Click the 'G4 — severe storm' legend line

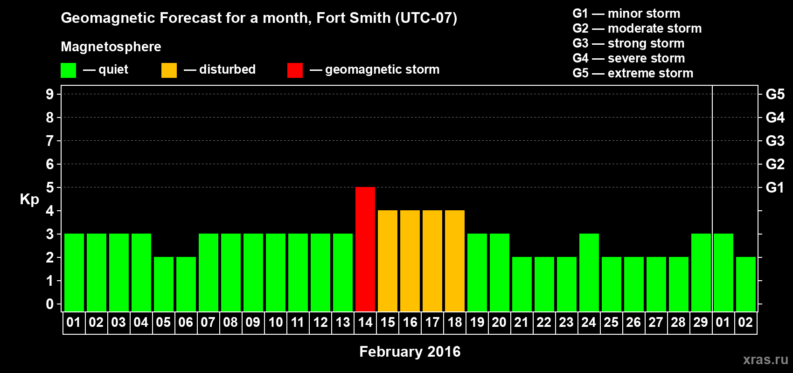tap(629, 58)
